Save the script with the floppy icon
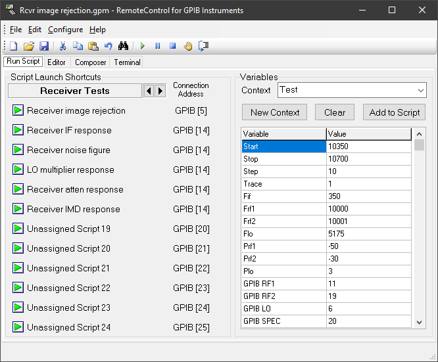Viewport: 438px width, 362px height. (44, 46)
